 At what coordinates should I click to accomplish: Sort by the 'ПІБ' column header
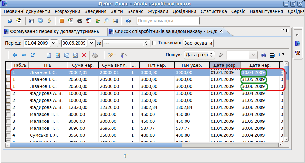point(48,65)
